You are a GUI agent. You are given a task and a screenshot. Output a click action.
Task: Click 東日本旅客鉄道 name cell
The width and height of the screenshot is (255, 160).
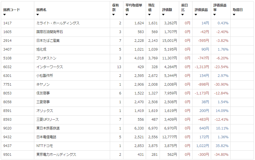click(x=48, y=128)
